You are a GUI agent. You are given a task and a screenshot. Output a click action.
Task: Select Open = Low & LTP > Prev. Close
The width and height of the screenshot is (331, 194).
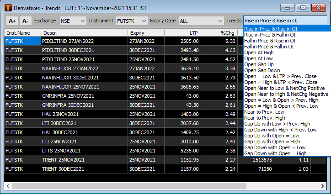[287, 76]
